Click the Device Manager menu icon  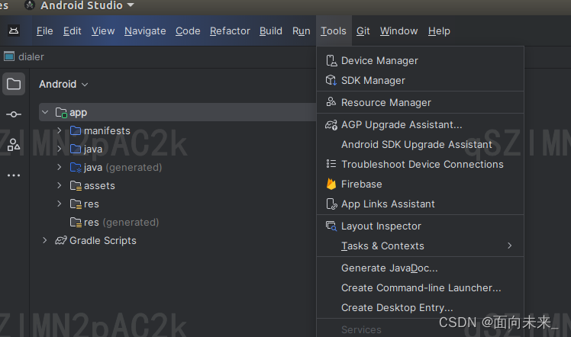[331, 61]
